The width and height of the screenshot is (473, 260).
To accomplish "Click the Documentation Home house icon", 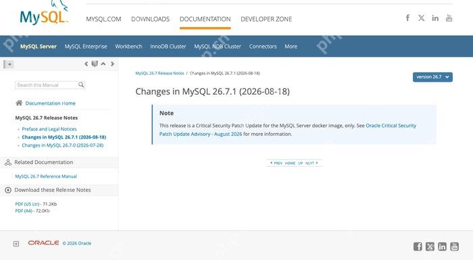I will 19,103.
